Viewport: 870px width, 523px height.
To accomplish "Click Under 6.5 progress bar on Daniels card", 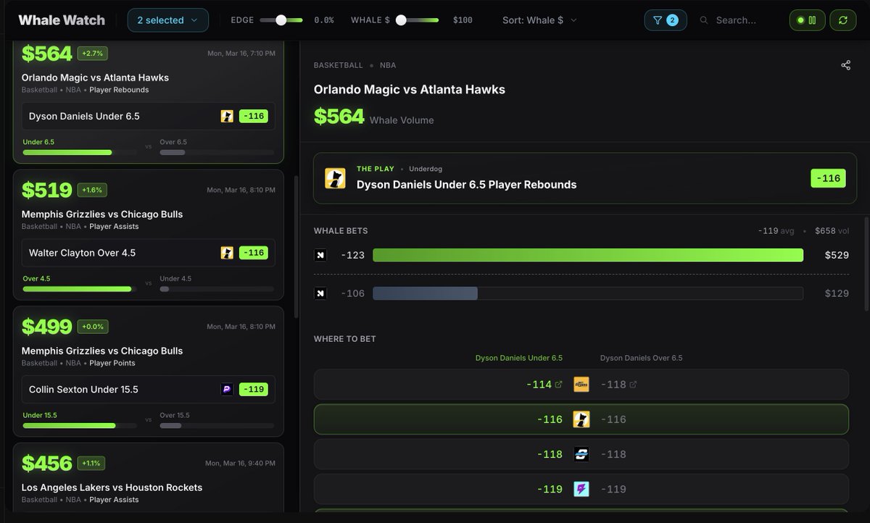I will [80, 152].
